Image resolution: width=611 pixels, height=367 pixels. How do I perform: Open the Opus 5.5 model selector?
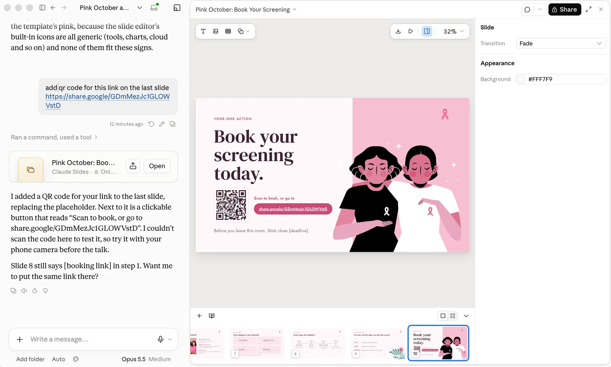[146, 359]
